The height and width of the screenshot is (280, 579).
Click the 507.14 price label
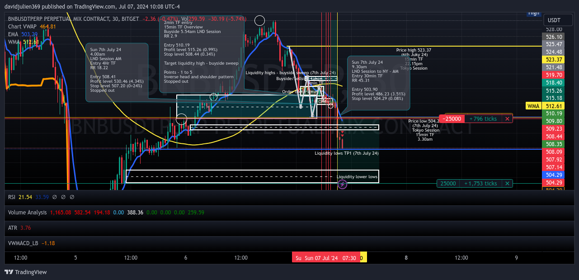pyautogui.click(x=554, y=167)
